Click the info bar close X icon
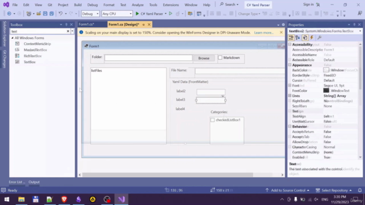Screen dimensions: 365x205 tap(281, 32)
